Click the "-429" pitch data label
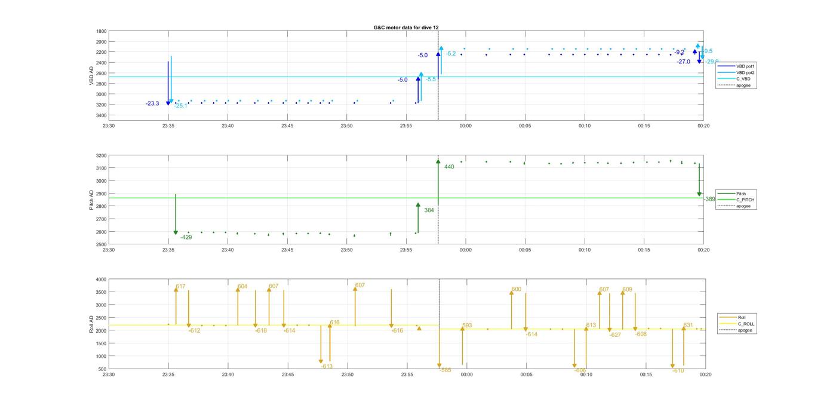The height and width of the screenshot is (414, 836). [x=186, y=238]
